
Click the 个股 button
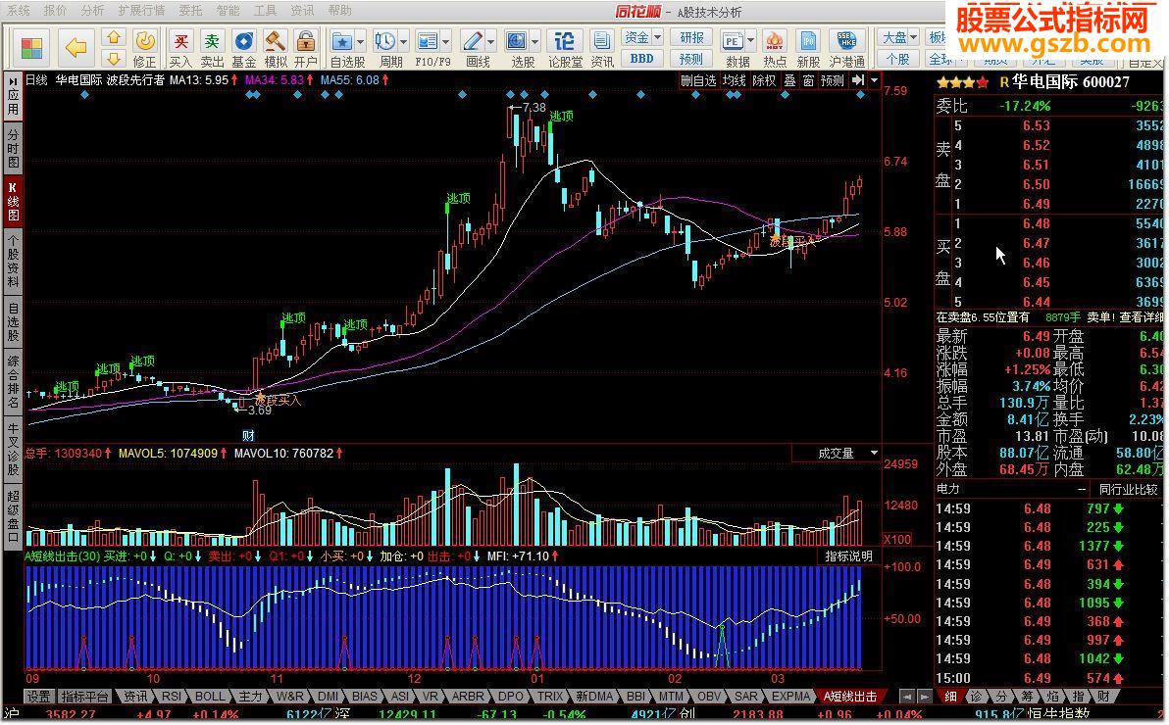point(898,58)
